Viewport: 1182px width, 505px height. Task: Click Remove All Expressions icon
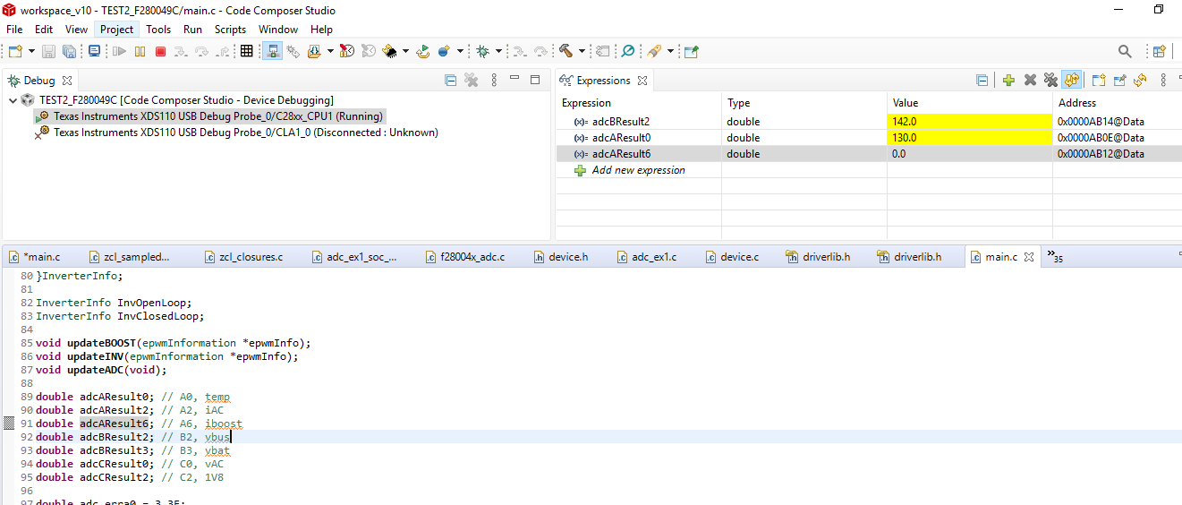click(1050, 80)
